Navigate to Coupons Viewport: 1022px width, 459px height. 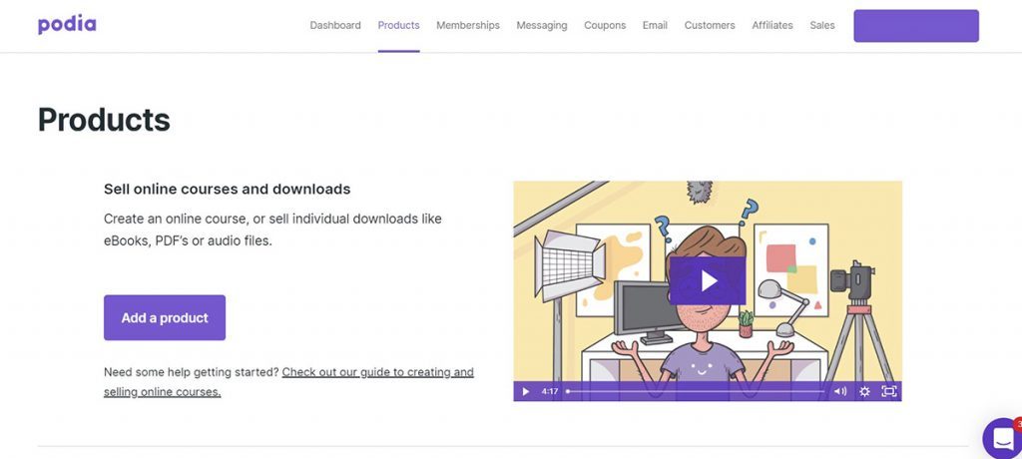605,26
